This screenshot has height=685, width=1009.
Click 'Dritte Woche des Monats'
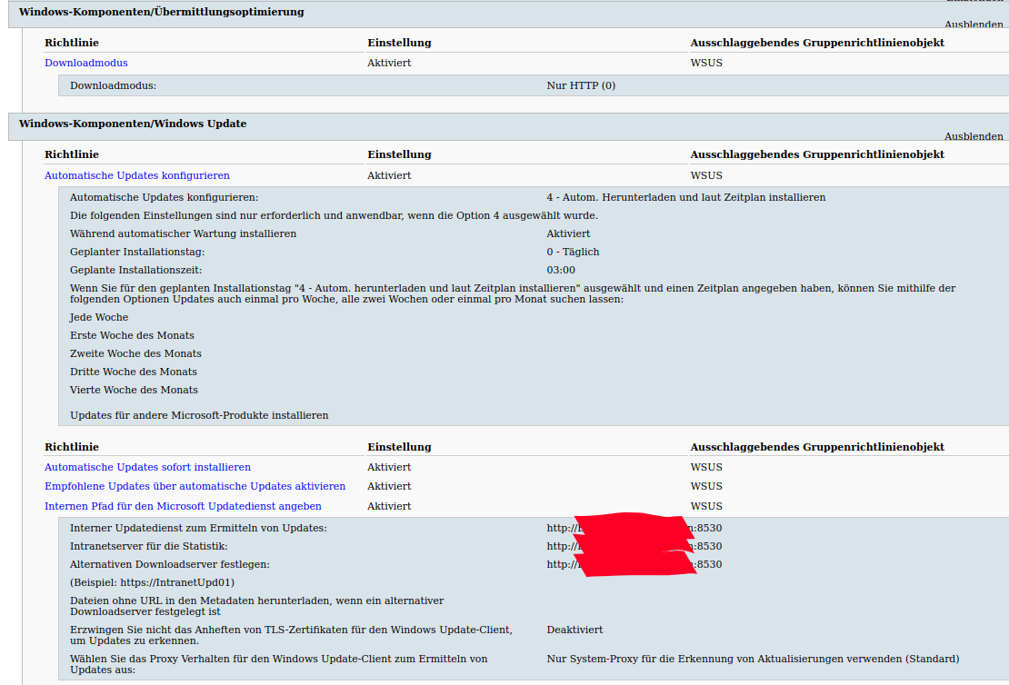point(134,372)
